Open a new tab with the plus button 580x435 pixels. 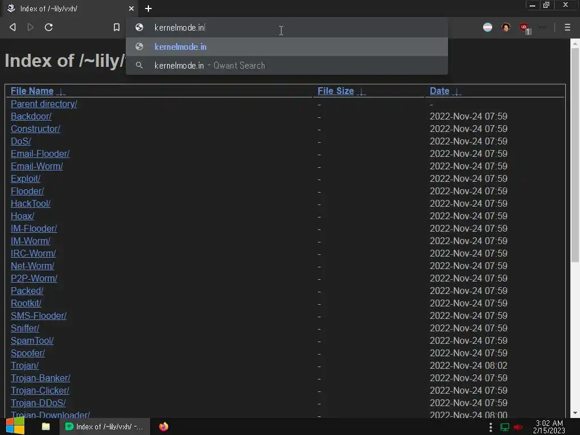[148, 8]
